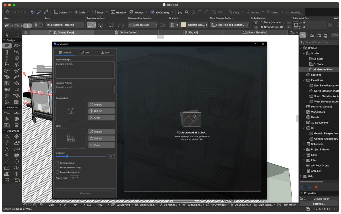Click the Clear button under Style
This screenshot has height=214, width=341.
tap(101, 145)
